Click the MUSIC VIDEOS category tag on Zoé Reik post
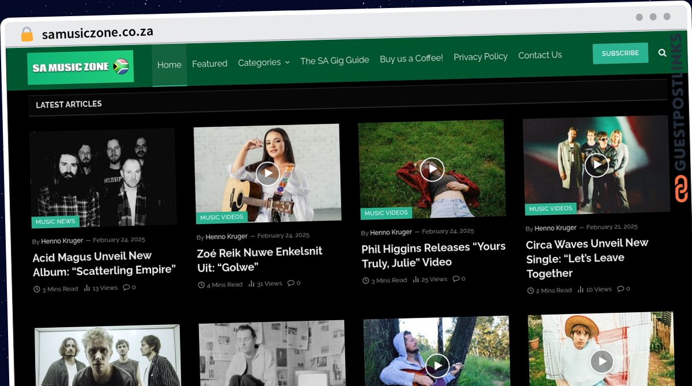 coord(222,217)
